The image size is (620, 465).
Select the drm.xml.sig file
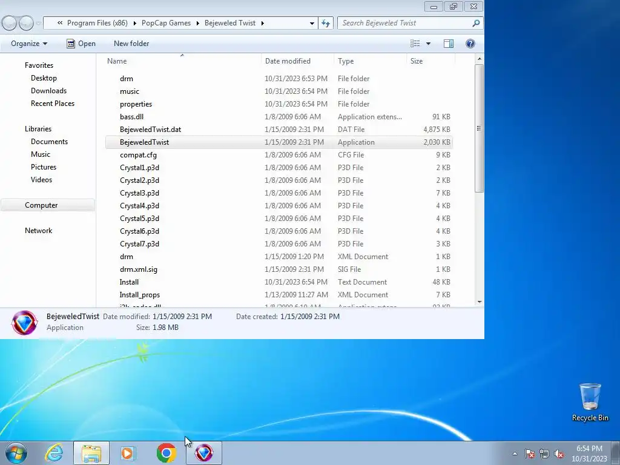[279, 269]
